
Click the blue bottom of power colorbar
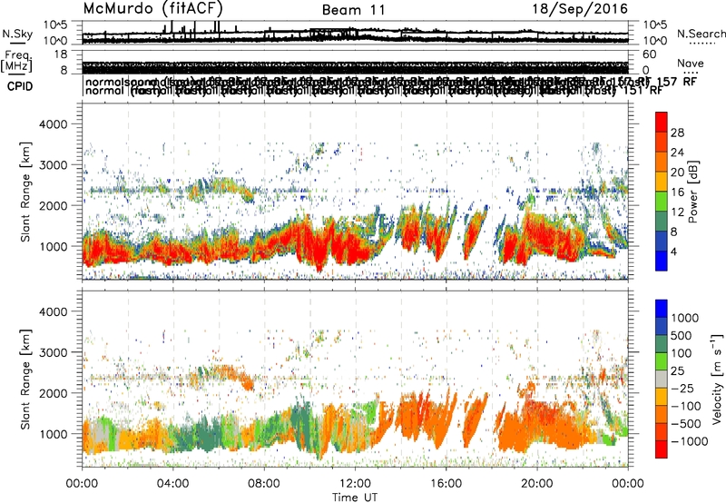tap(662, 261)
